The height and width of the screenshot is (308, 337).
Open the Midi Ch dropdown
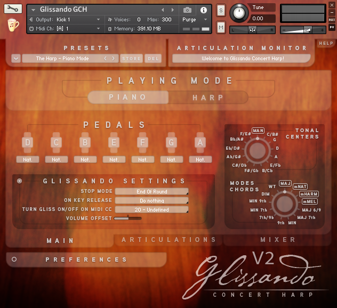pyautogui.click(x=98, y=29)
